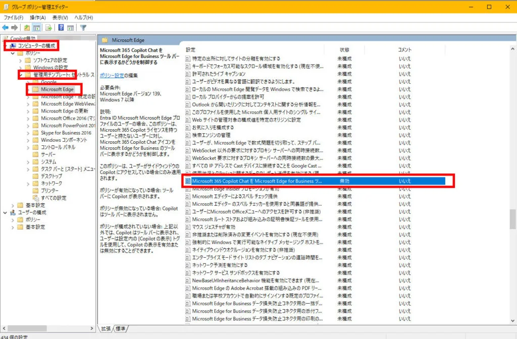Click policy icon of ネットワーク予測を有効にする
The width and height of the screenshot is (517, 339).
188,265
